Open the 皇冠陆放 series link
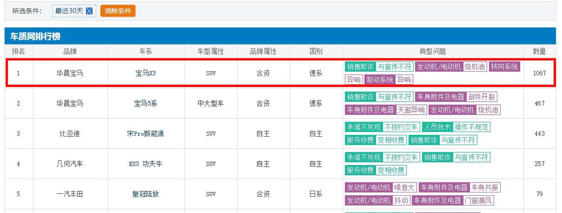Viewport: 562px width, 213px height. 146,194
